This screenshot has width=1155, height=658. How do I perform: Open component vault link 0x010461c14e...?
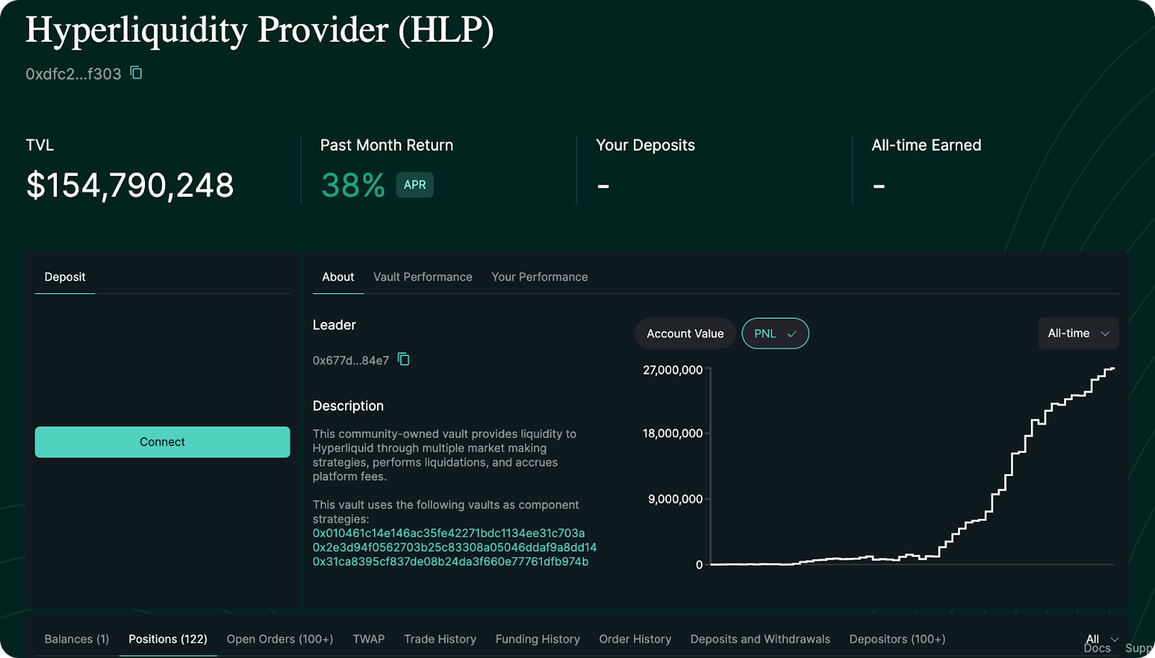[x=449, y=533]
